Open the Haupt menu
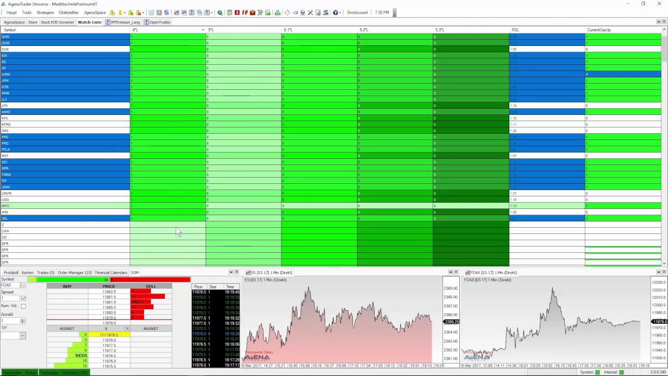This screenshot has height=376, width=668. tap(11, 13)
